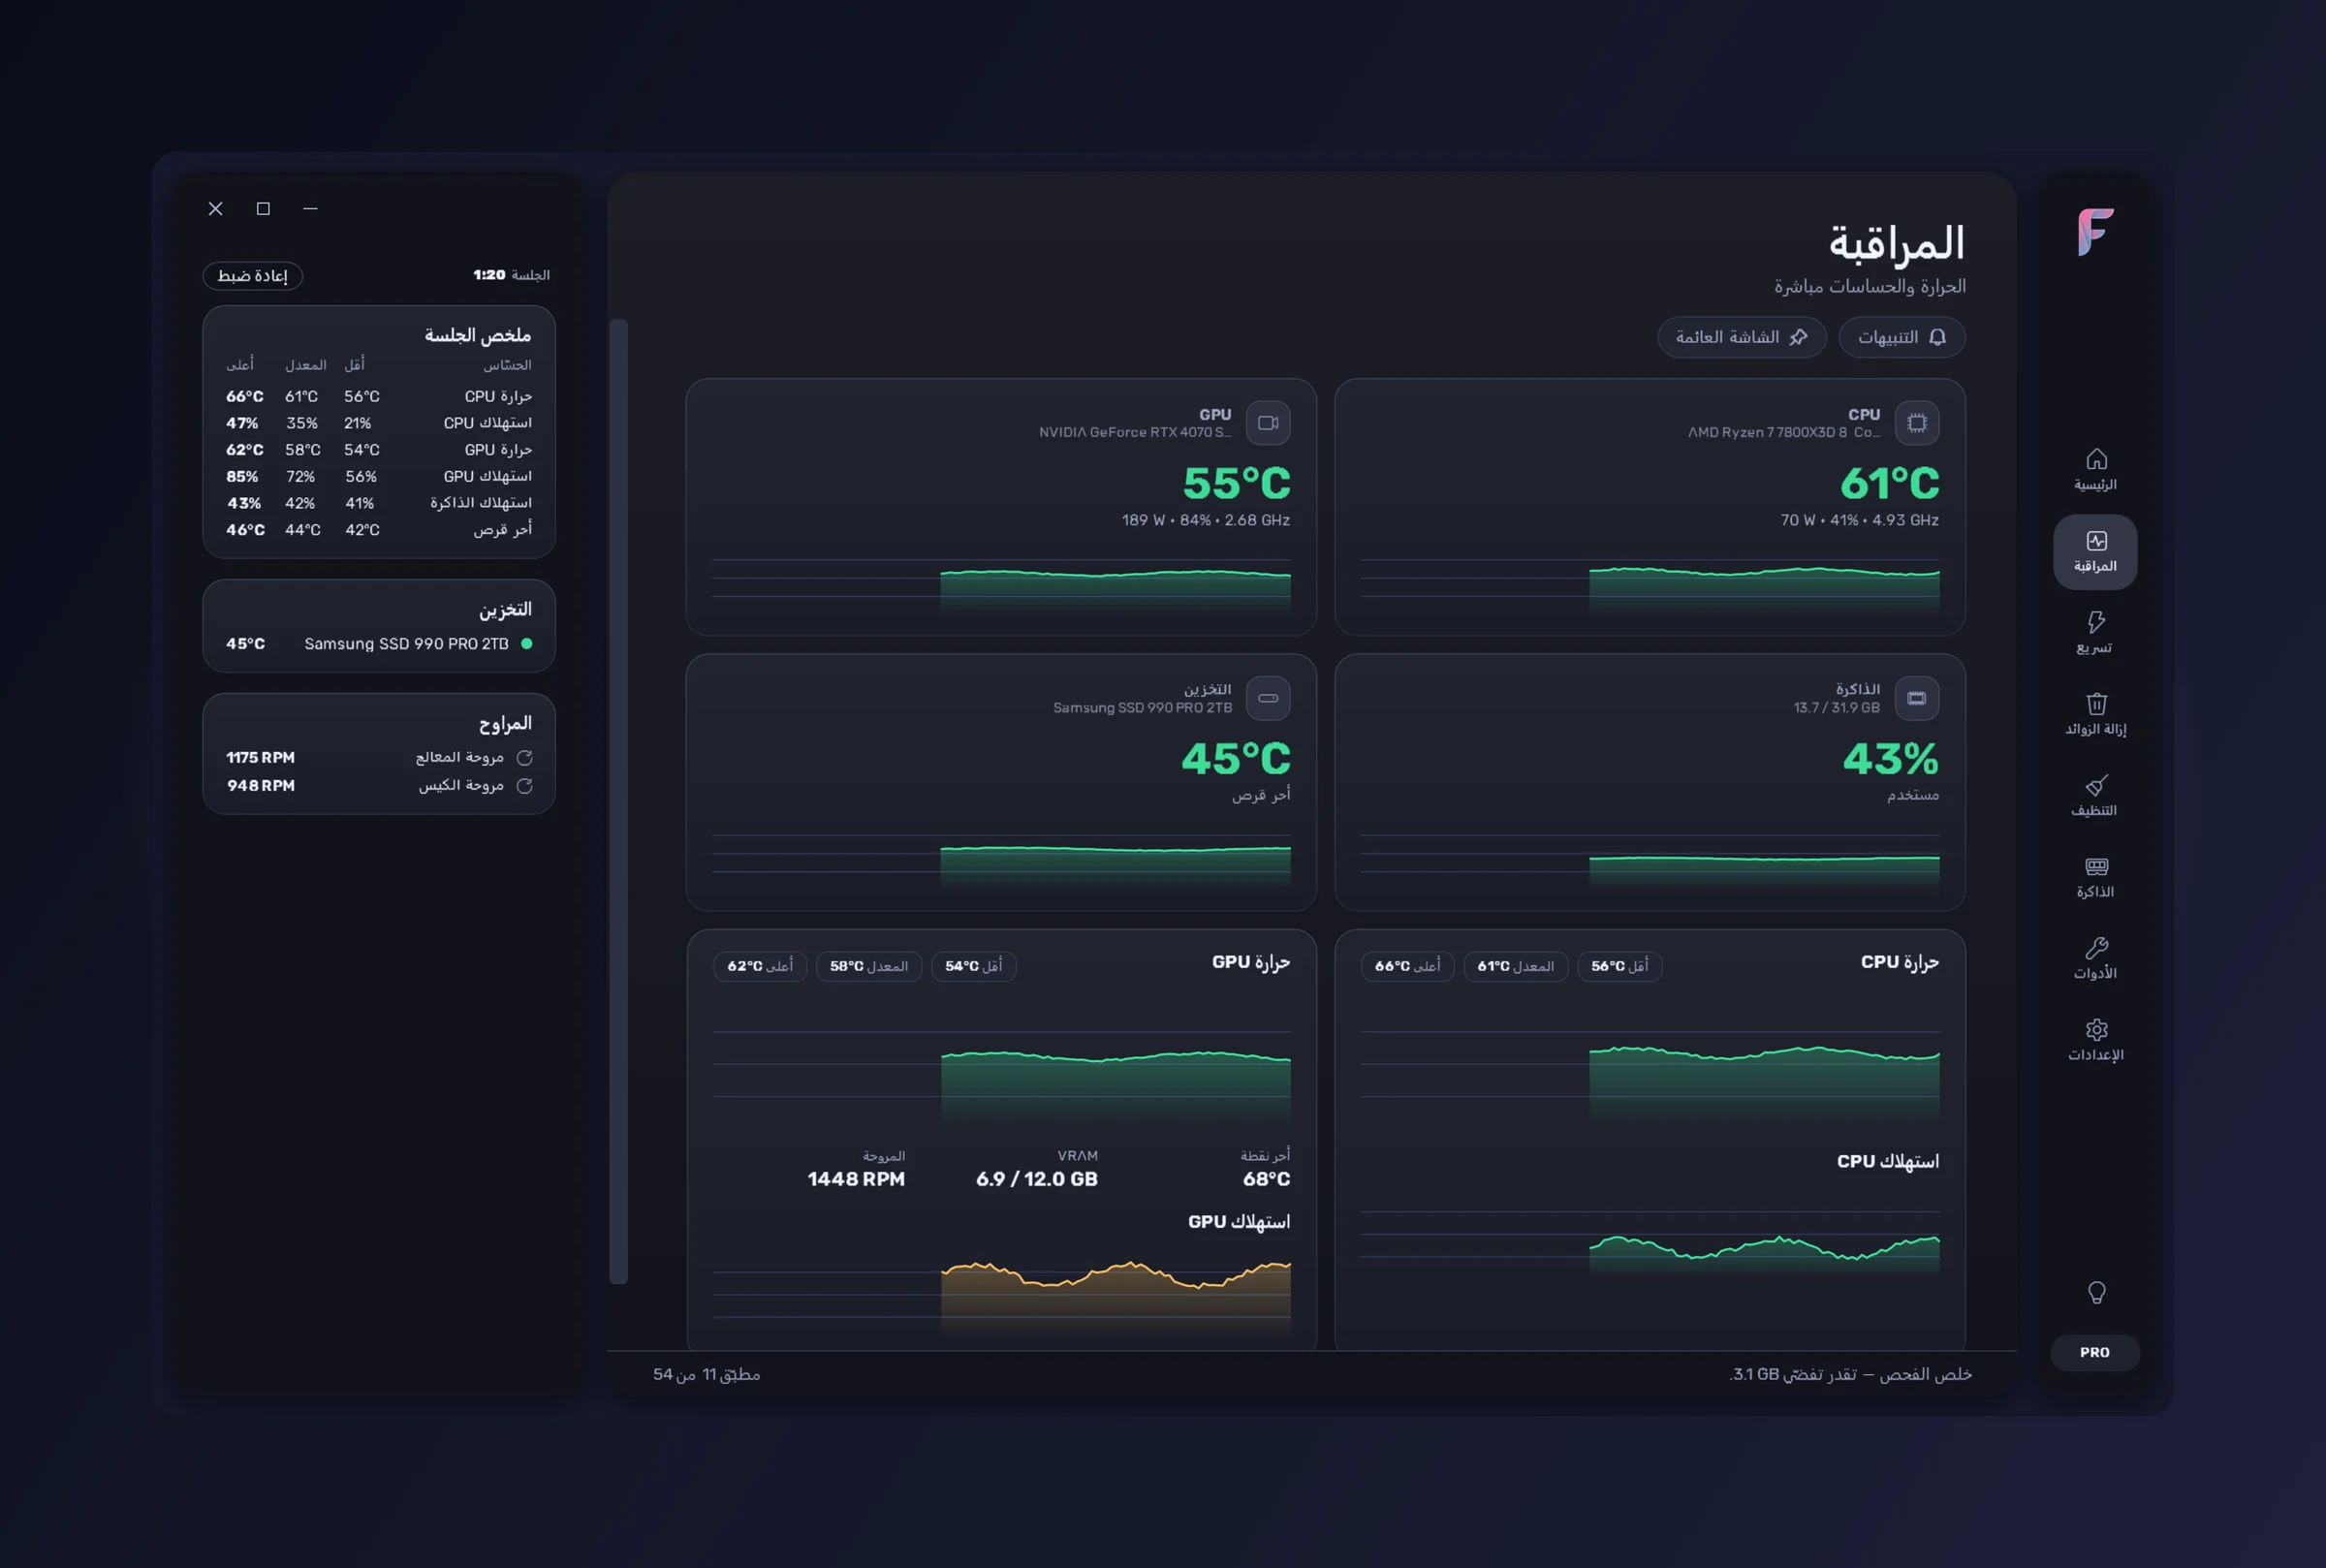Click the F app logo

[x=2095, y=232]
